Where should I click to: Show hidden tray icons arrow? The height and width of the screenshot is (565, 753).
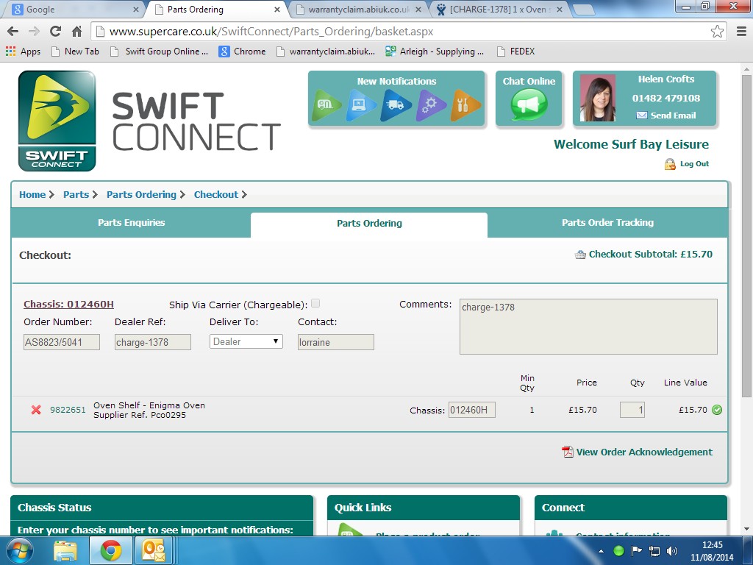click(602, 551)
